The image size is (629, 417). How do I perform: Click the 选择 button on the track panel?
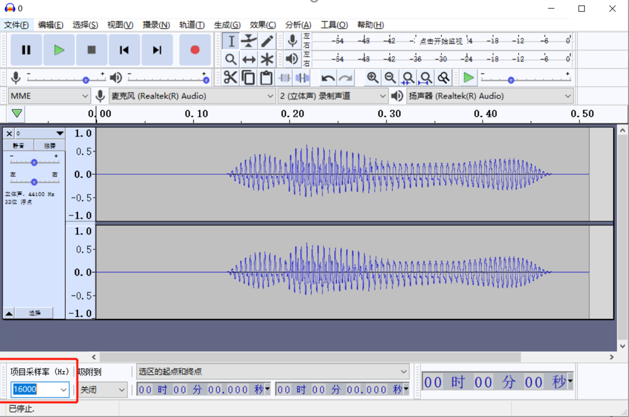point(35,313)
